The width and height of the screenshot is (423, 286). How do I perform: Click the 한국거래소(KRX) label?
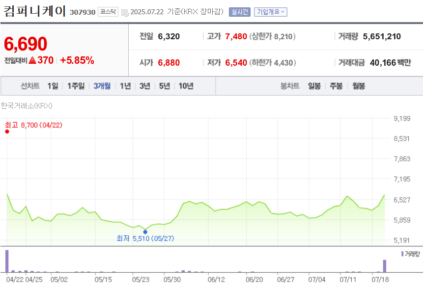coord(27,105)
